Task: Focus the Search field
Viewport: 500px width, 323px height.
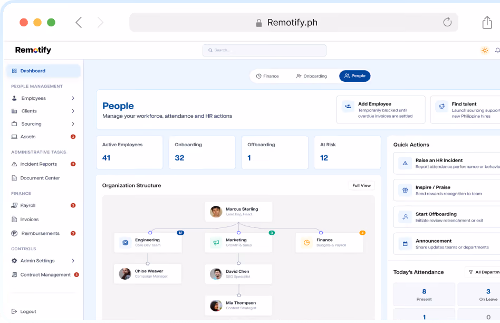Action: click(264, 50)
